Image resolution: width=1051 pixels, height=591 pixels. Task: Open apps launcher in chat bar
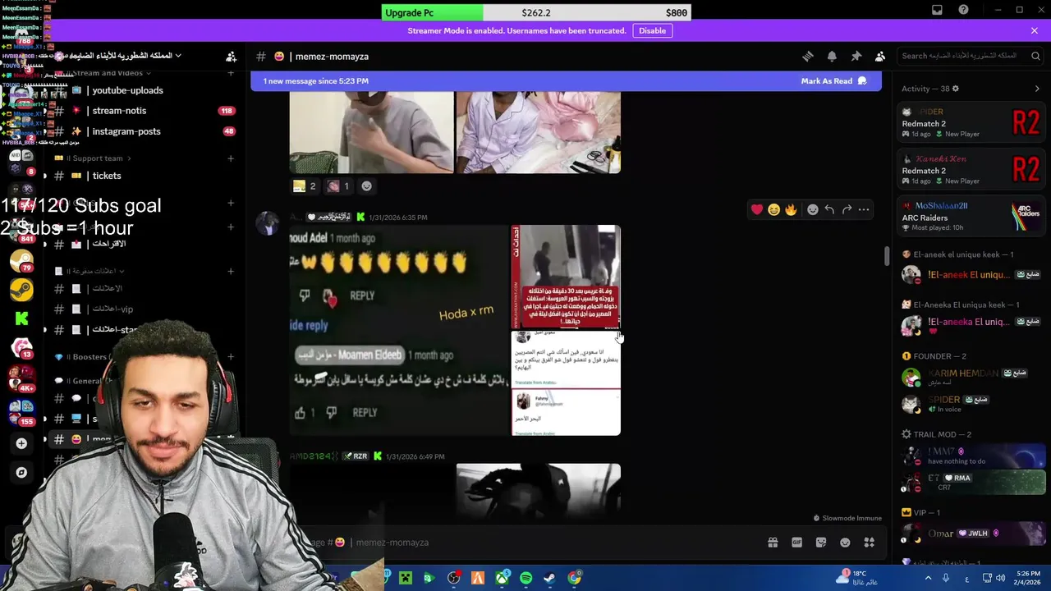coord(869,543)
